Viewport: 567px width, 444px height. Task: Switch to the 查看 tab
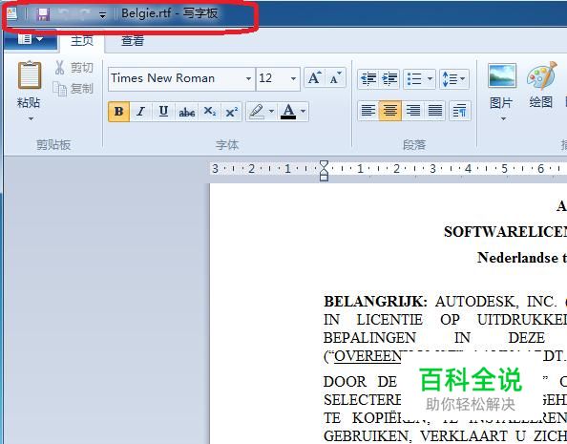point(133,40)
